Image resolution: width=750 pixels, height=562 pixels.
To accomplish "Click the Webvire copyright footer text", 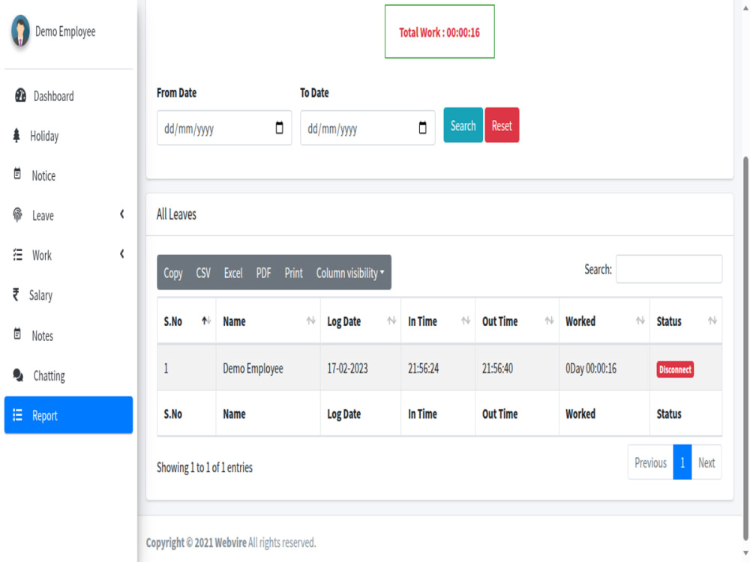I will [x=231, y=543].
